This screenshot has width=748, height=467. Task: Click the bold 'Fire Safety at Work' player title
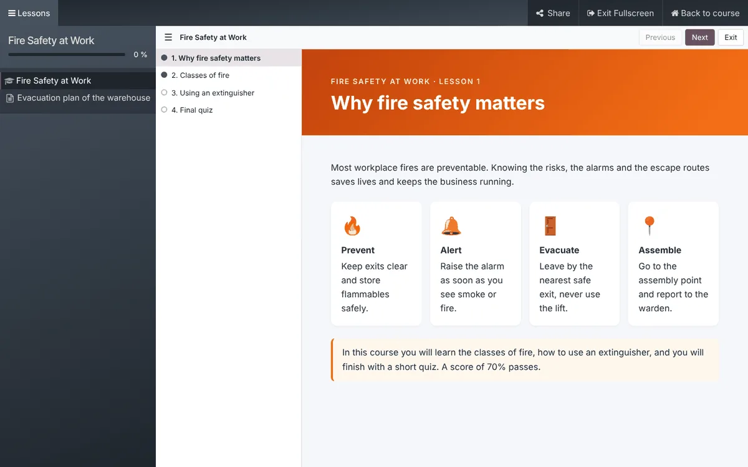[213, 37]
